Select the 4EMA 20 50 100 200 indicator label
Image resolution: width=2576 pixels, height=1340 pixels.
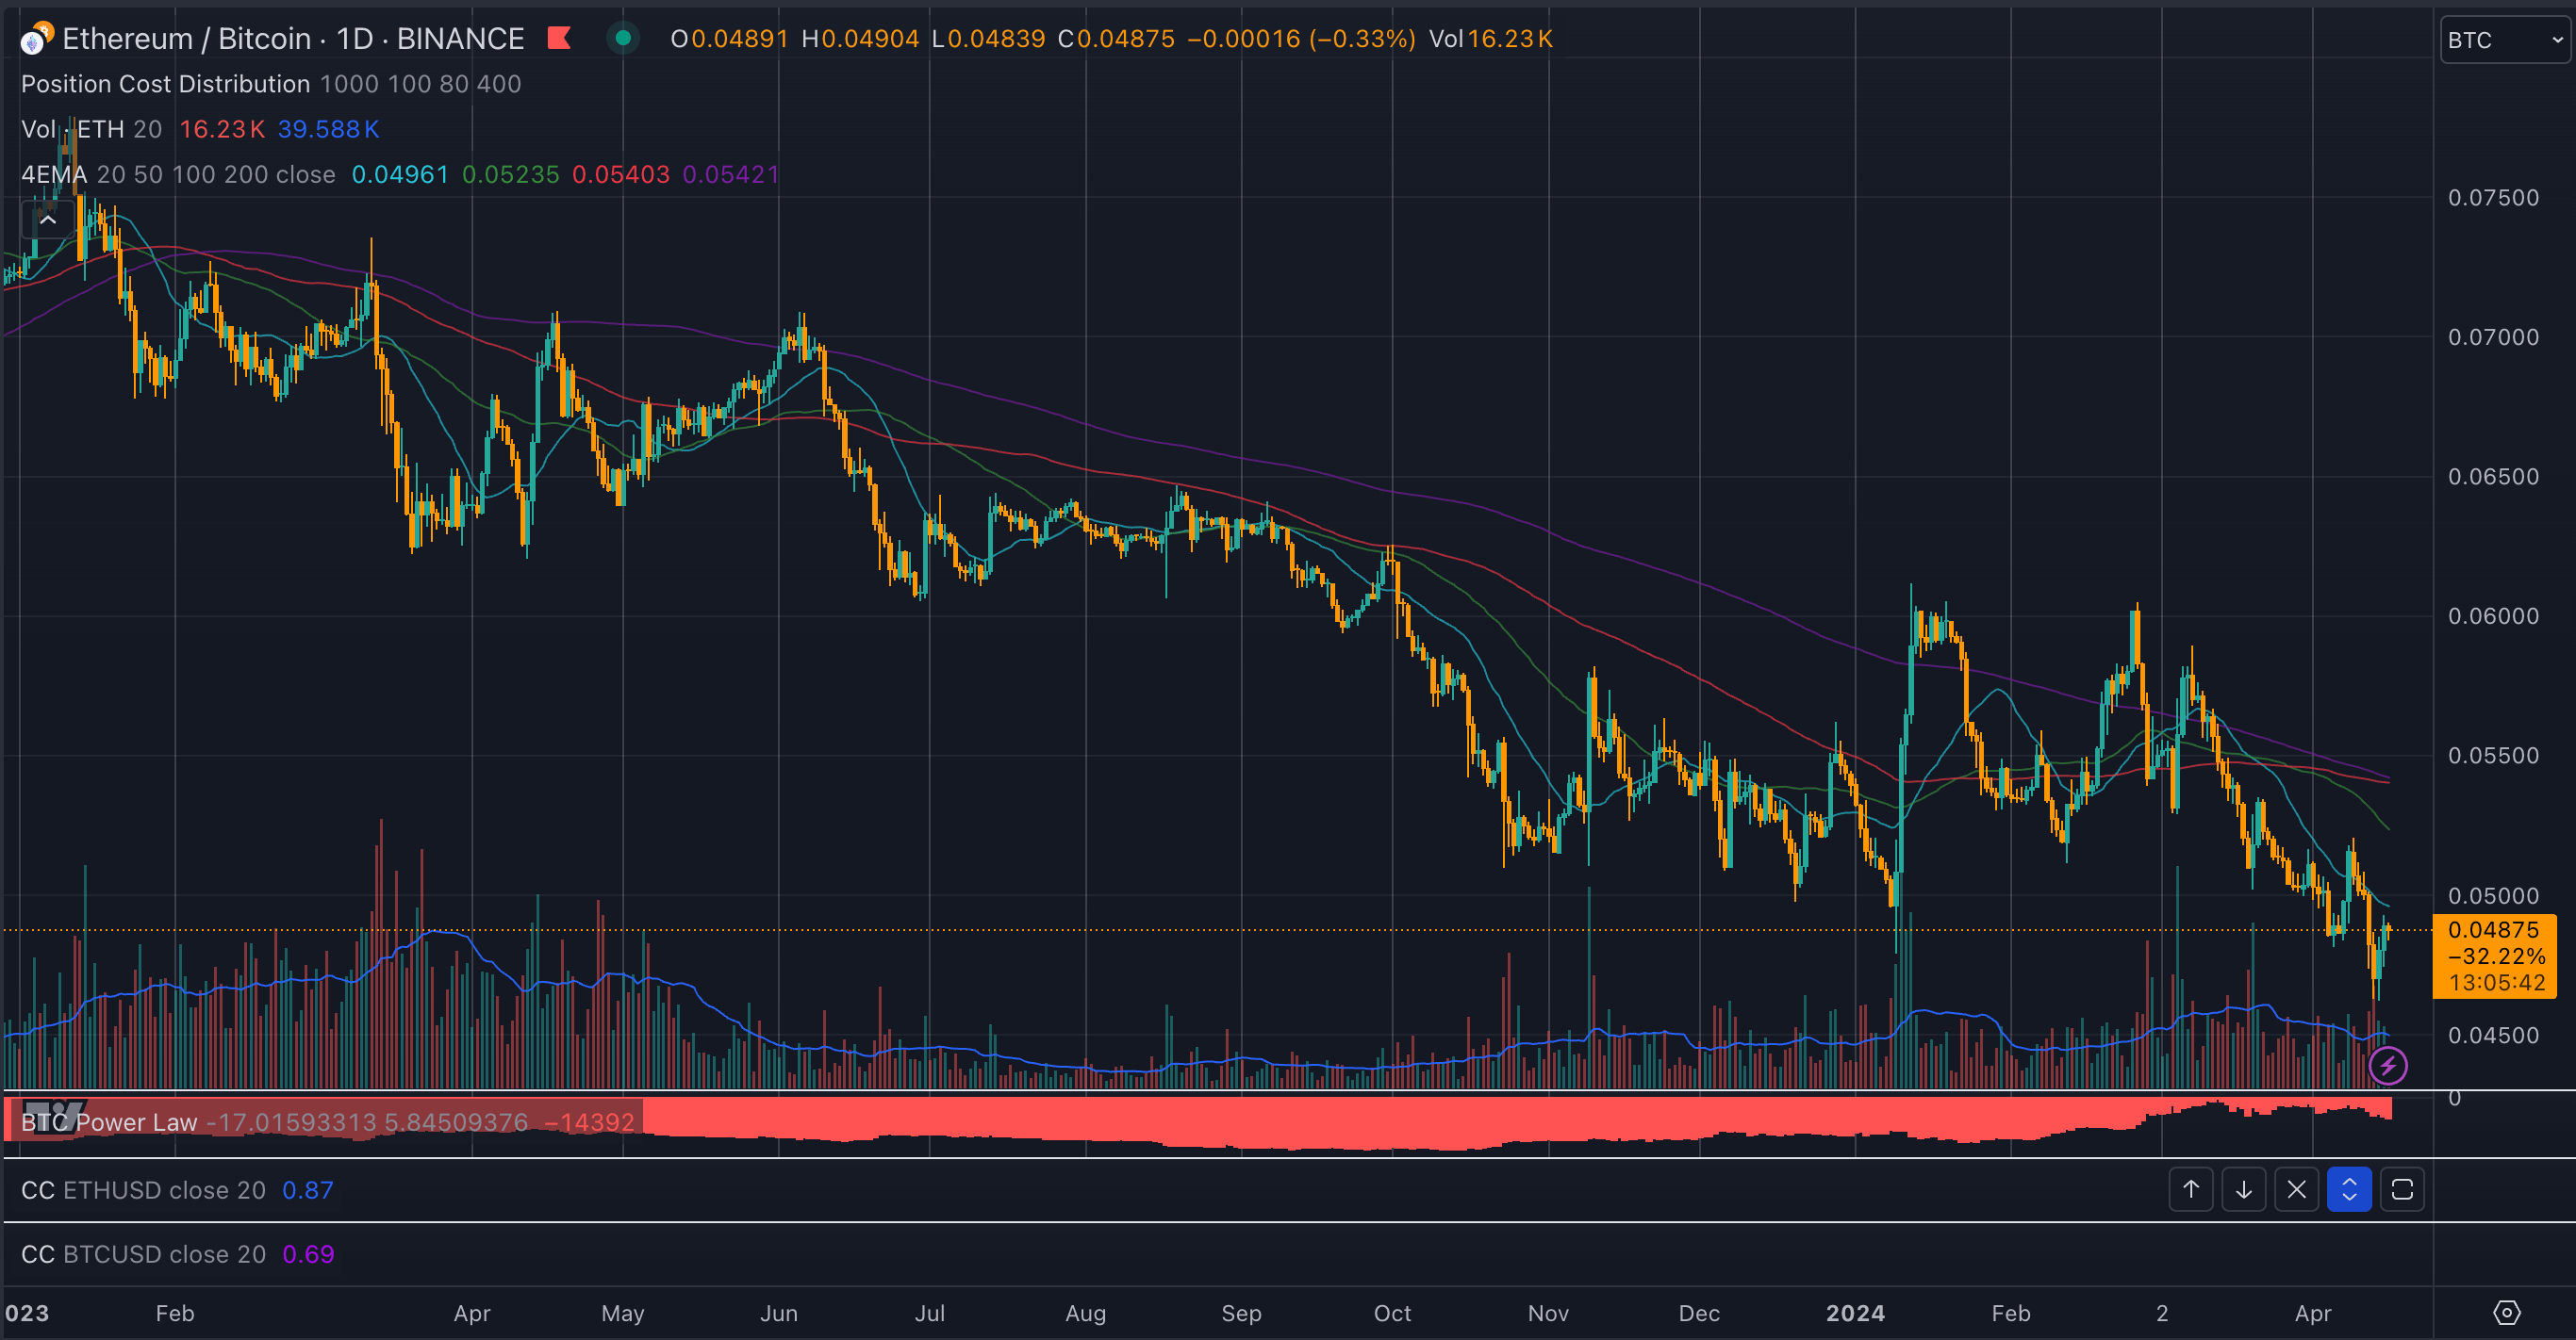pos(178,174)
